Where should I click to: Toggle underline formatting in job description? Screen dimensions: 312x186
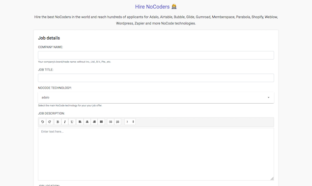coord(72,122)
